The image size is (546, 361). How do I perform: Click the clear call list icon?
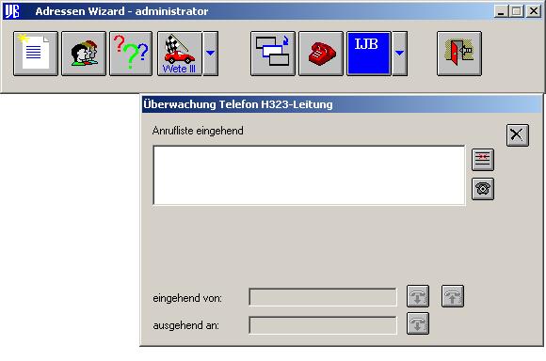point(483,160)
